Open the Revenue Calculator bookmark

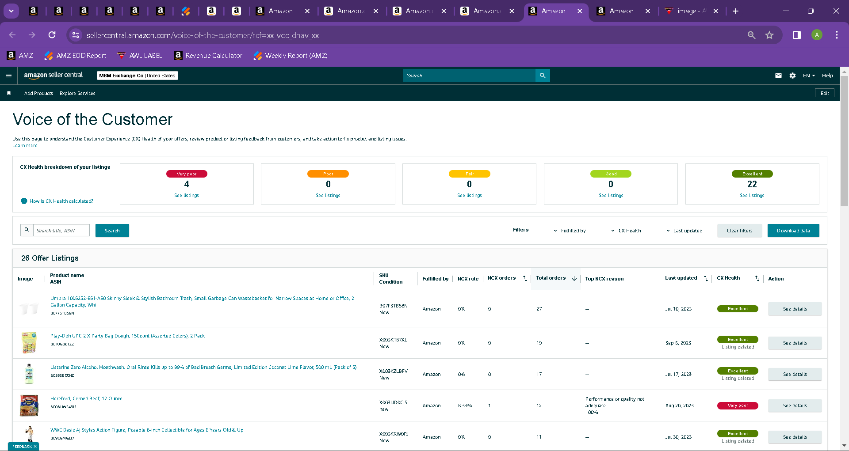pos(208,56)
